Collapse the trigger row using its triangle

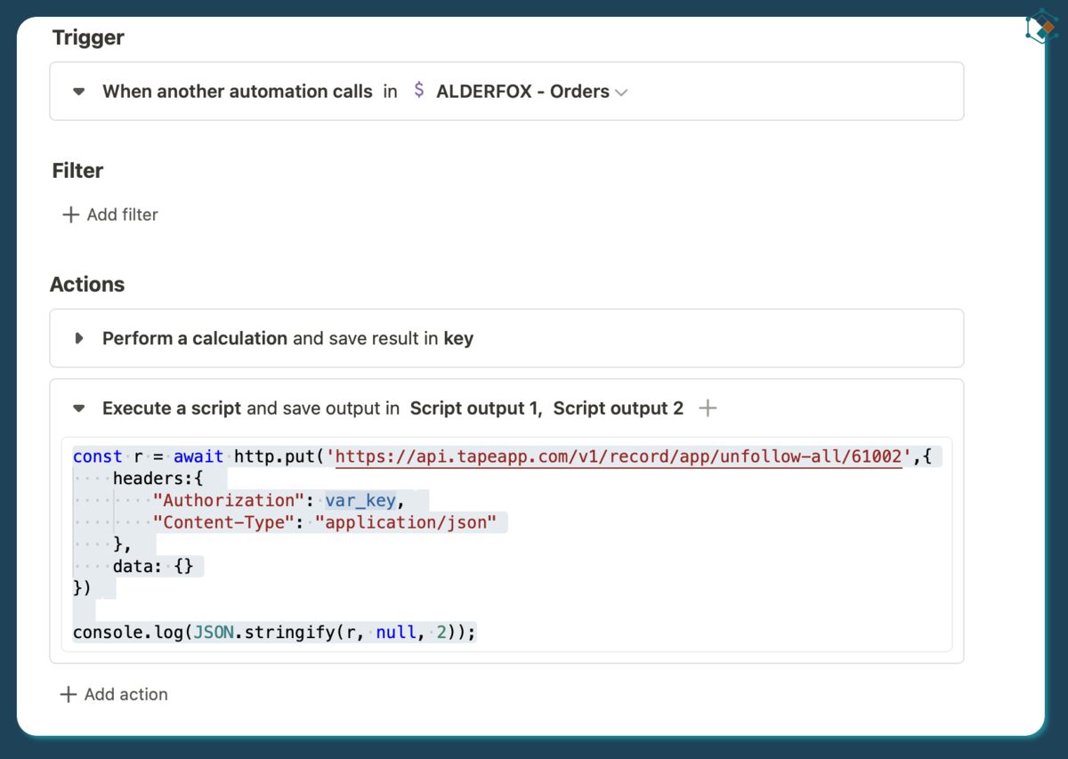[79, 91]
